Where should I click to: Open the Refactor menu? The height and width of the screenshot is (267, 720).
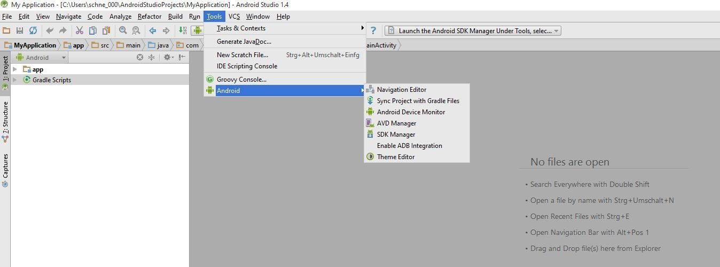click(x=150, y=17)
